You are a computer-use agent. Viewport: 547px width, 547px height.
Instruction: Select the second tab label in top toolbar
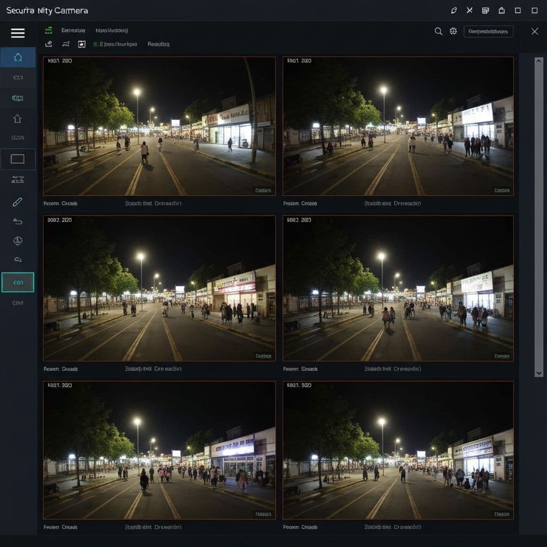tap(112, 30)
